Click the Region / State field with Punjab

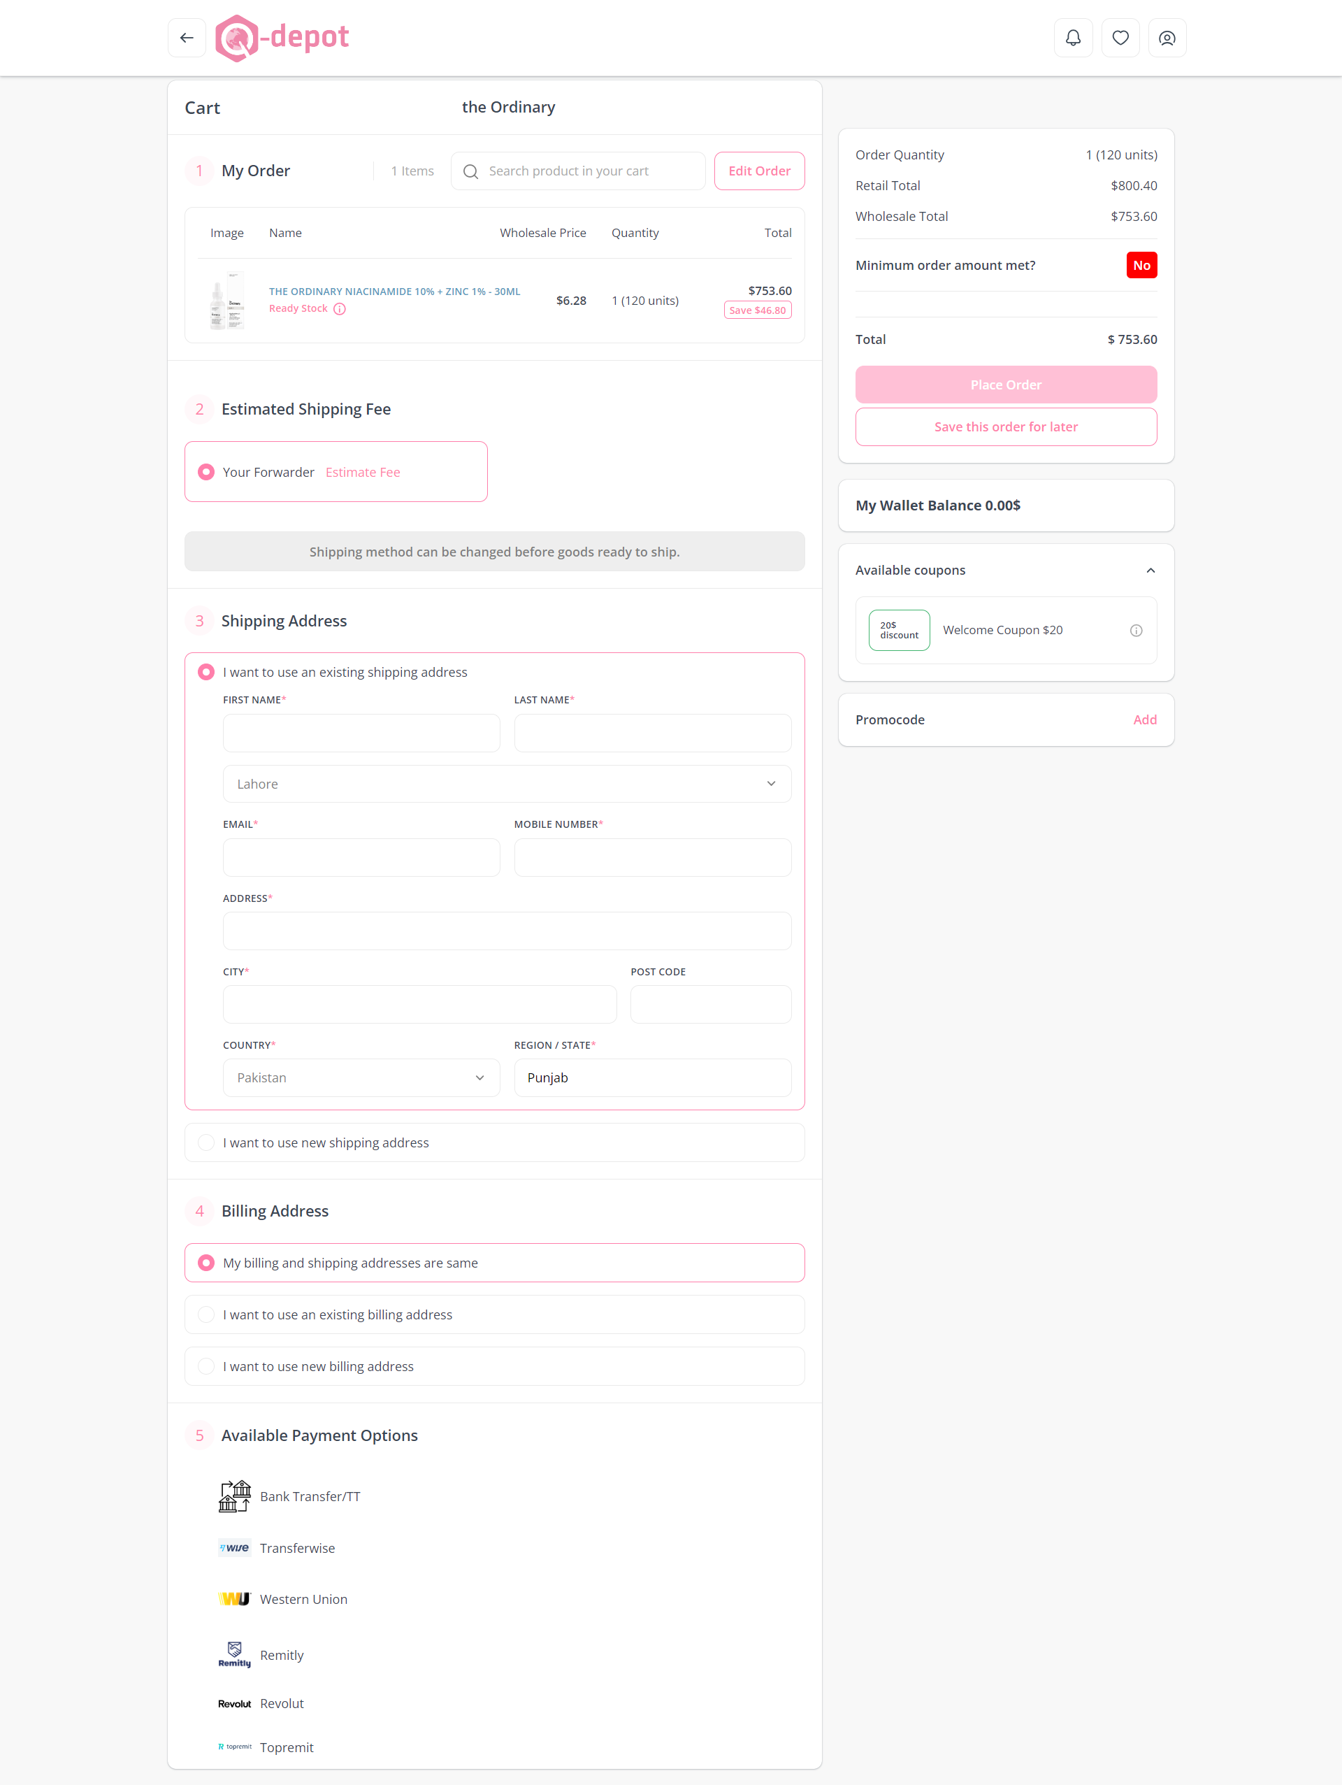pyautogui.click(x=652, y=1077)
